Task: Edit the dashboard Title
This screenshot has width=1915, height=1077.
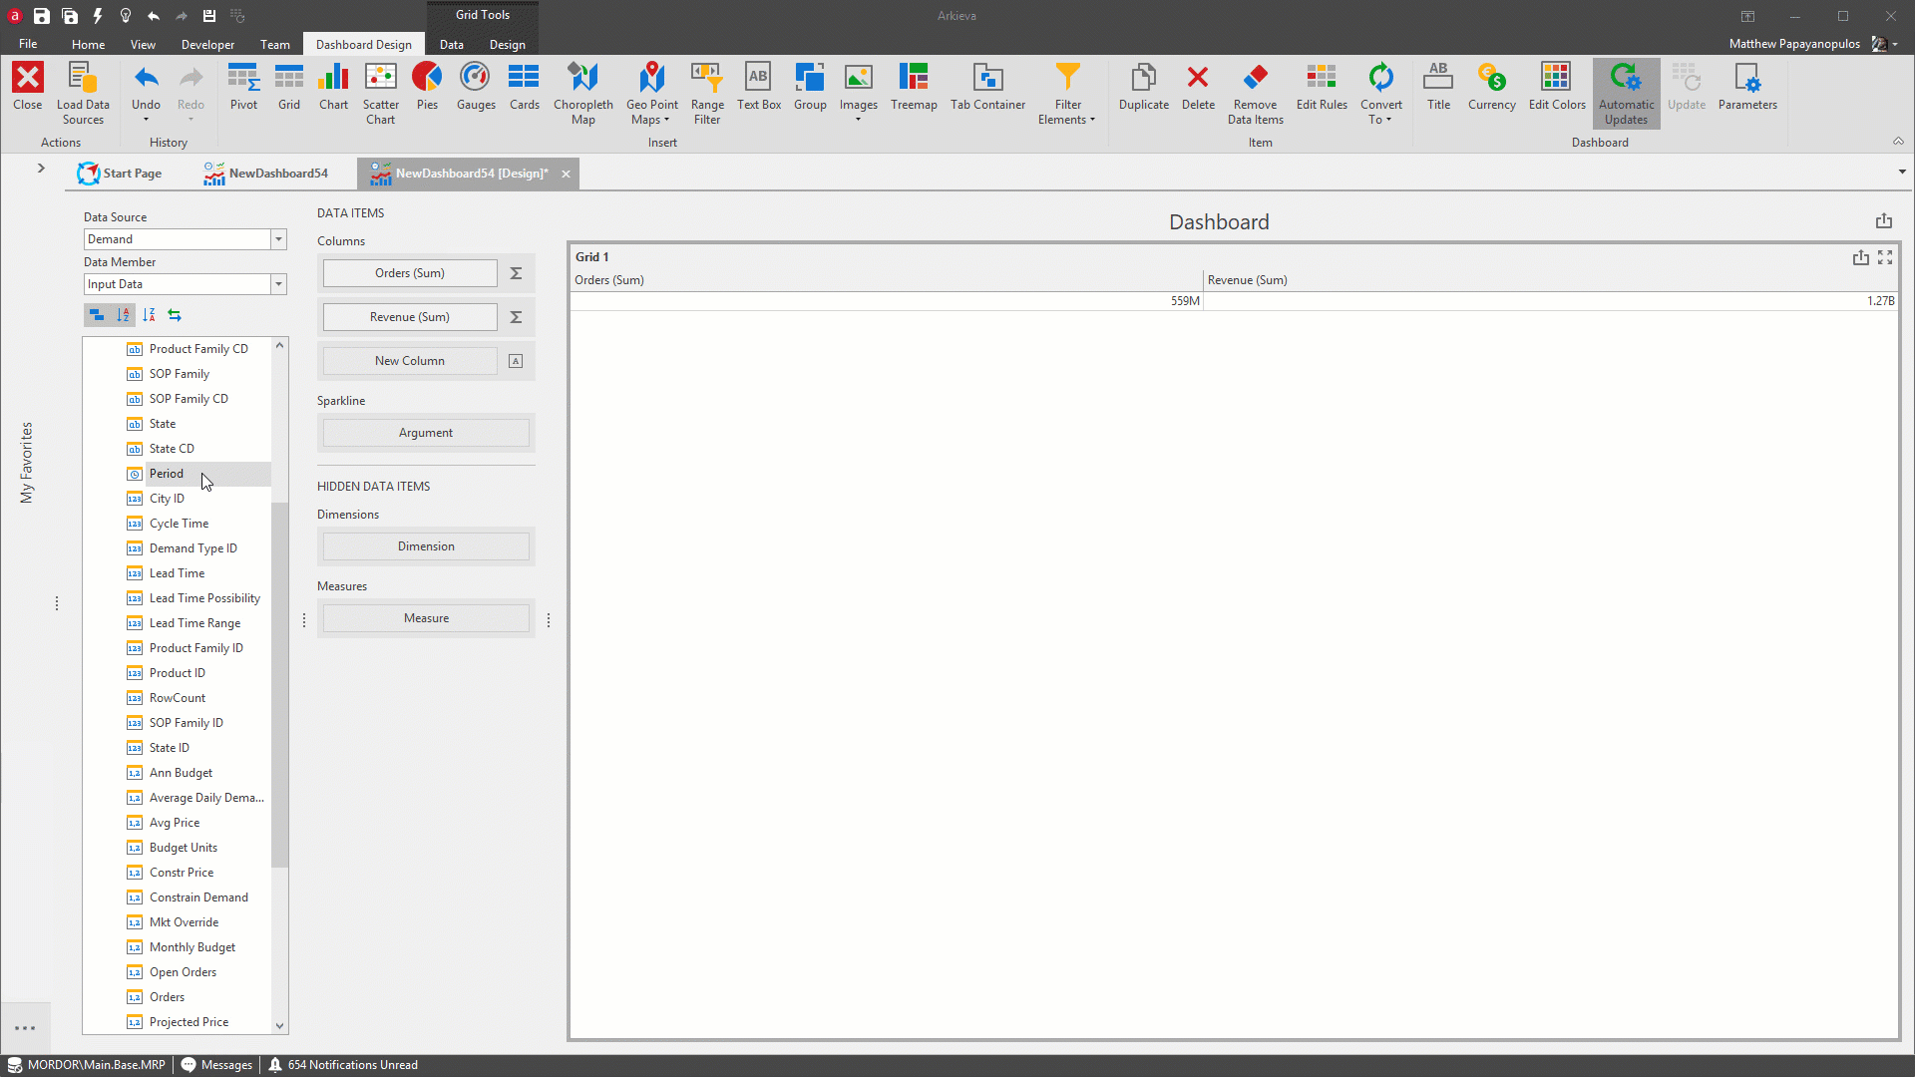Action: pos(1438,87)
